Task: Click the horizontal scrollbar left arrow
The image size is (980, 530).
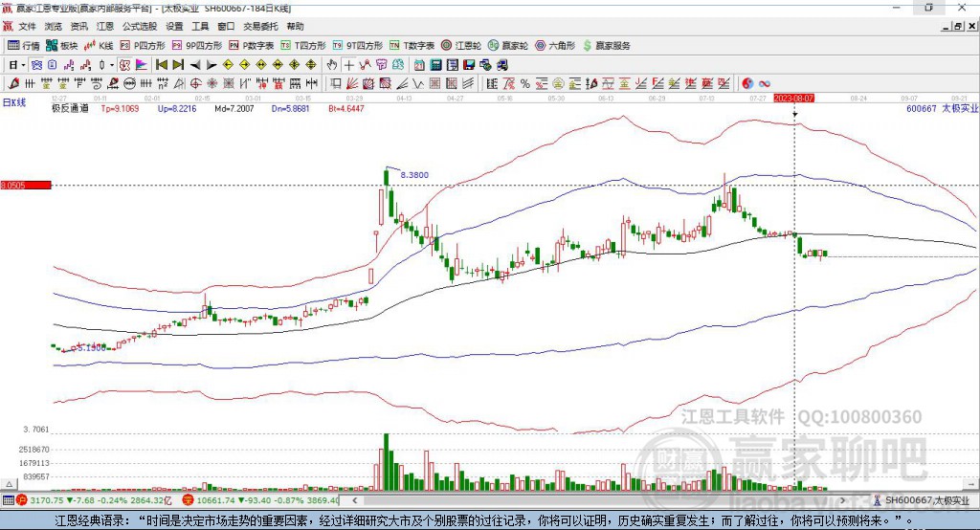Action: tap(355, 500)
